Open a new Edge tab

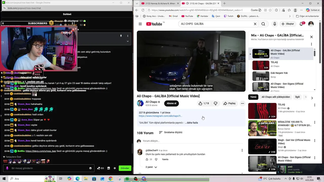coord(224,3)
